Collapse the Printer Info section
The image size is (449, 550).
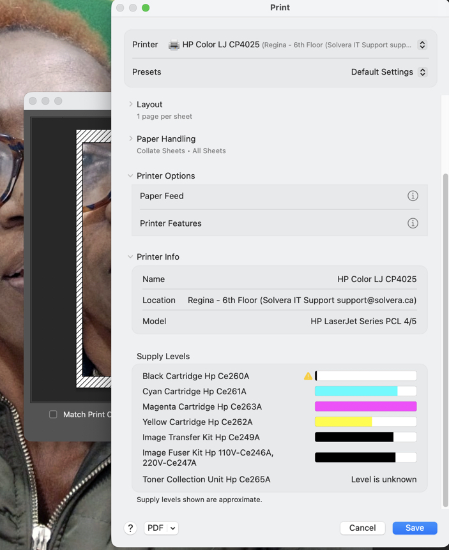[x=130, y=256]
